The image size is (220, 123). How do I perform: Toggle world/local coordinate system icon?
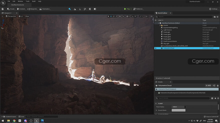(x=120, y=16)
